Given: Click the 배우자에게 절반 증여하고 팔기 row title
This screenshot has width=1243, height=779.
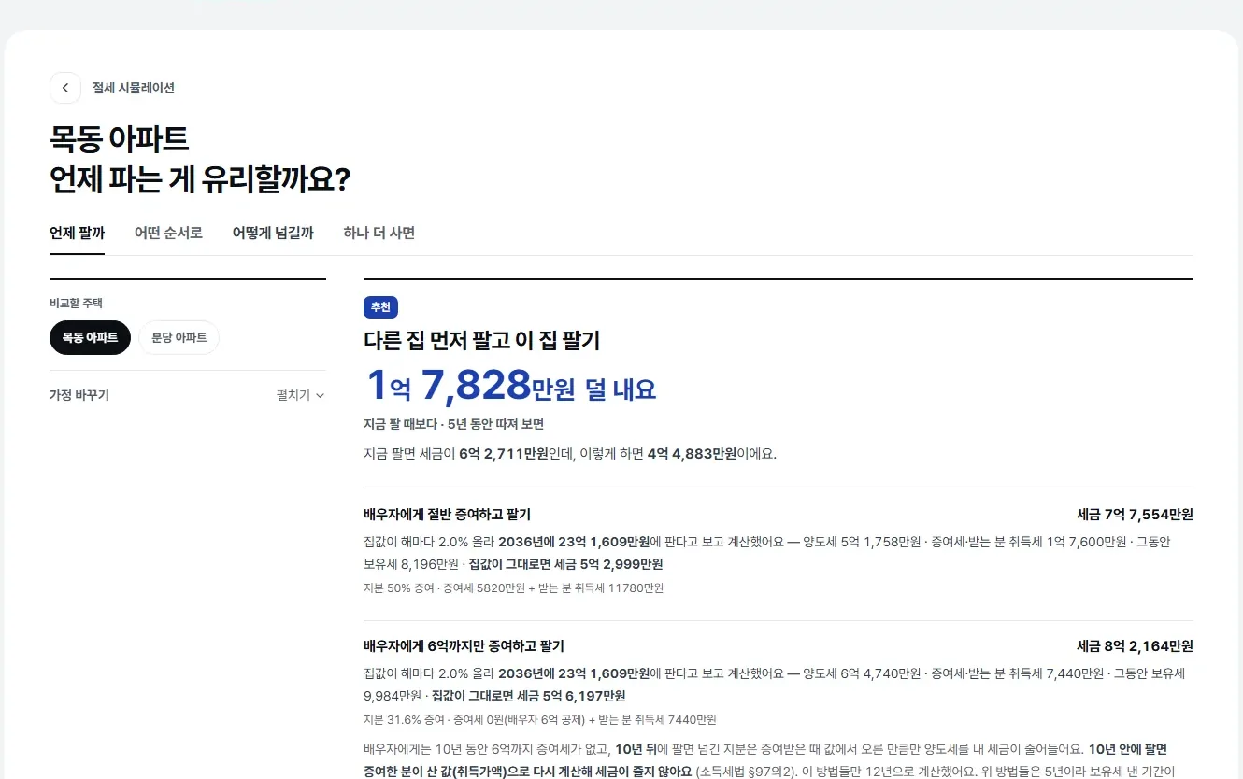Looking at the screenshot, I should click(x=447, y=515).
